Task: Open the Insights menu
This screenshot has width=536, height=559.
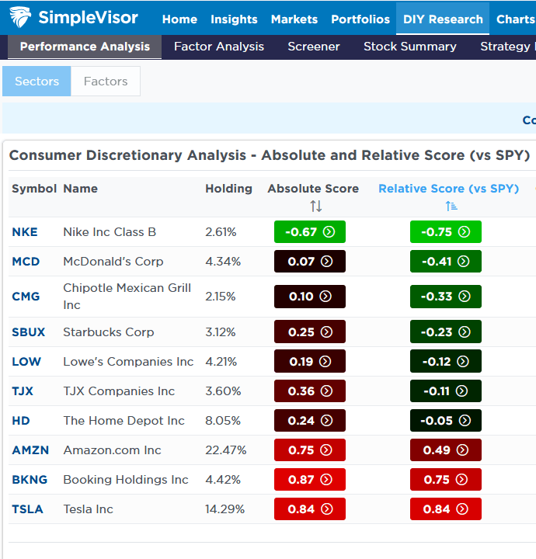Action: click(234, 19)
